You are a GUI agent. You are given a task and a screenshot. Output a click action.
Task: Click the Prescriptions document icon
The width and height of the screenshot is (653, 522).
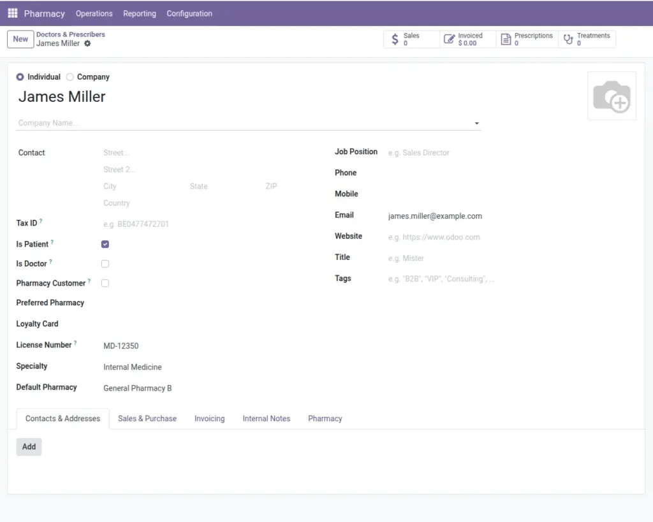tap(506, 39)
